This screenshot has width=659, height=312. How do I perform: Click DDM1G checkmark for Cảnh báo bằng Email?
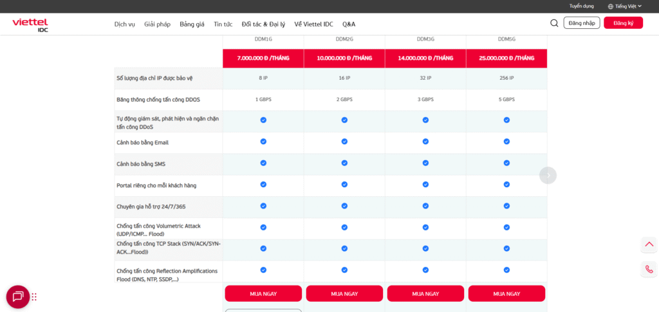click(x=263, y=142)
